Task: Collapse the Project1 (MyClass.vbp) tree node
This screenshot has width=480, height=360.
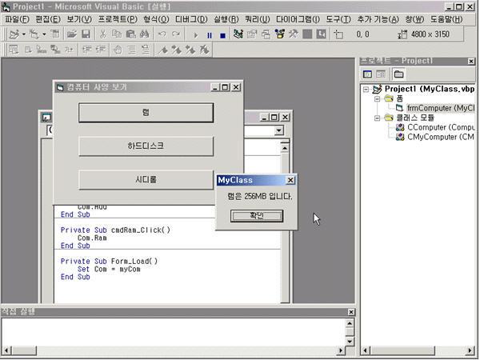Action: [366, 90]
